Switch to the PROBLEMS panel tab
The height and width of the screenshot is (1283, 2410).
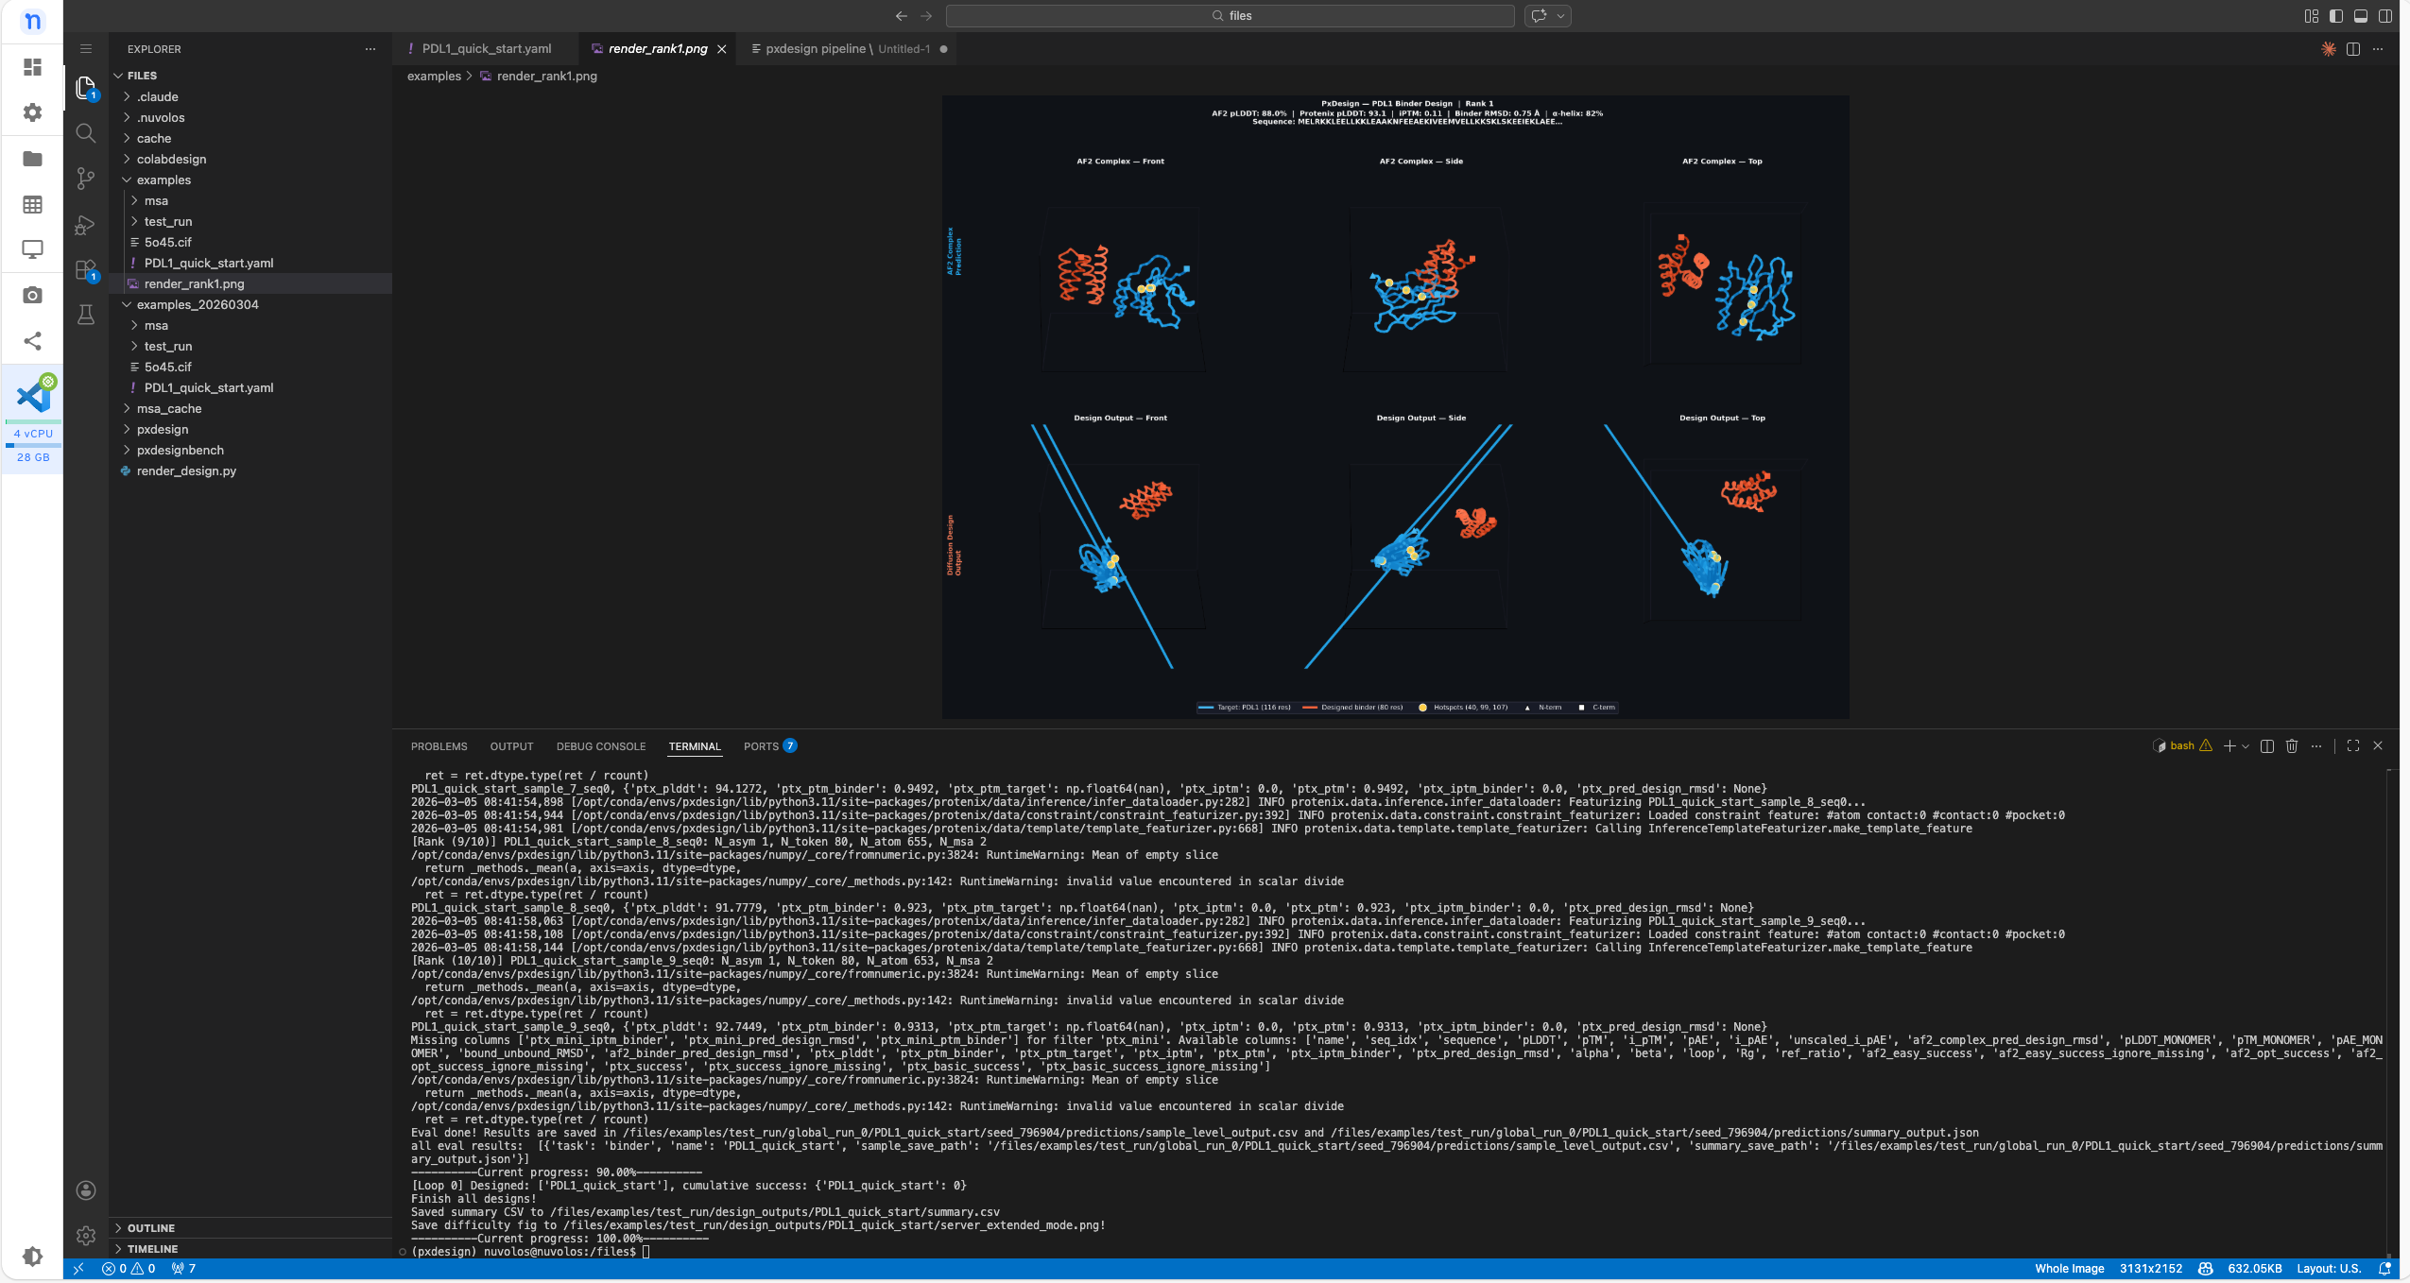coord(439,746)
